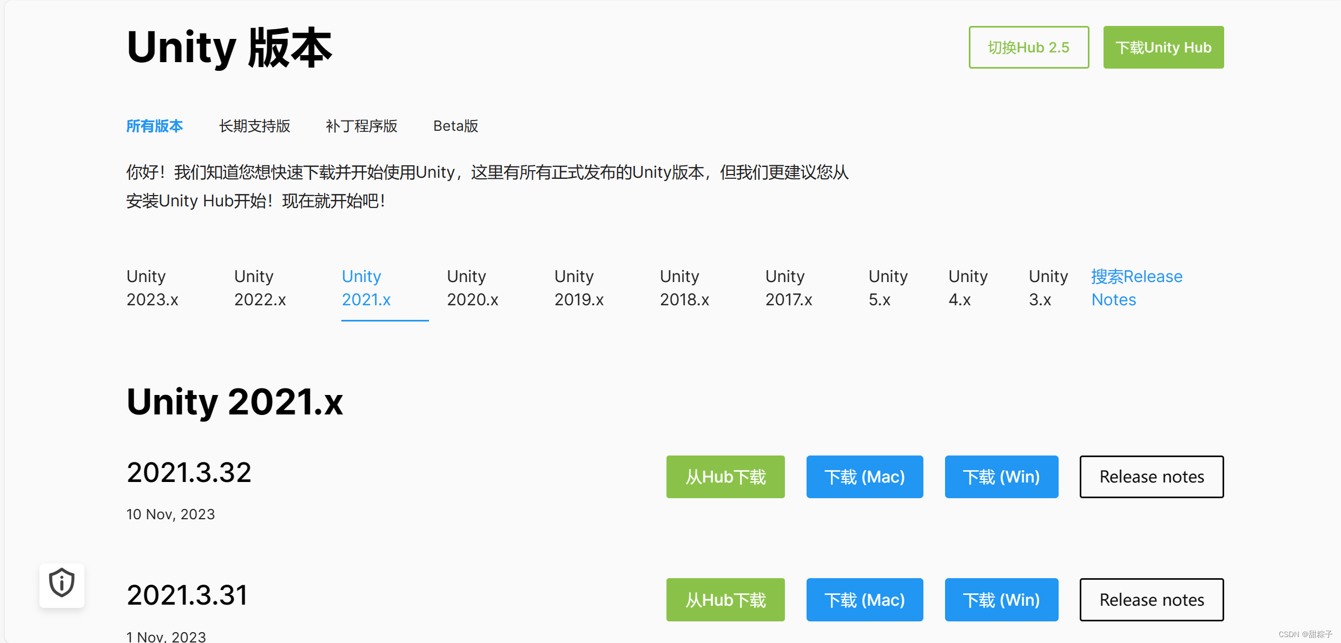Click 切换Hub 2.5 button

[1028, 47]
